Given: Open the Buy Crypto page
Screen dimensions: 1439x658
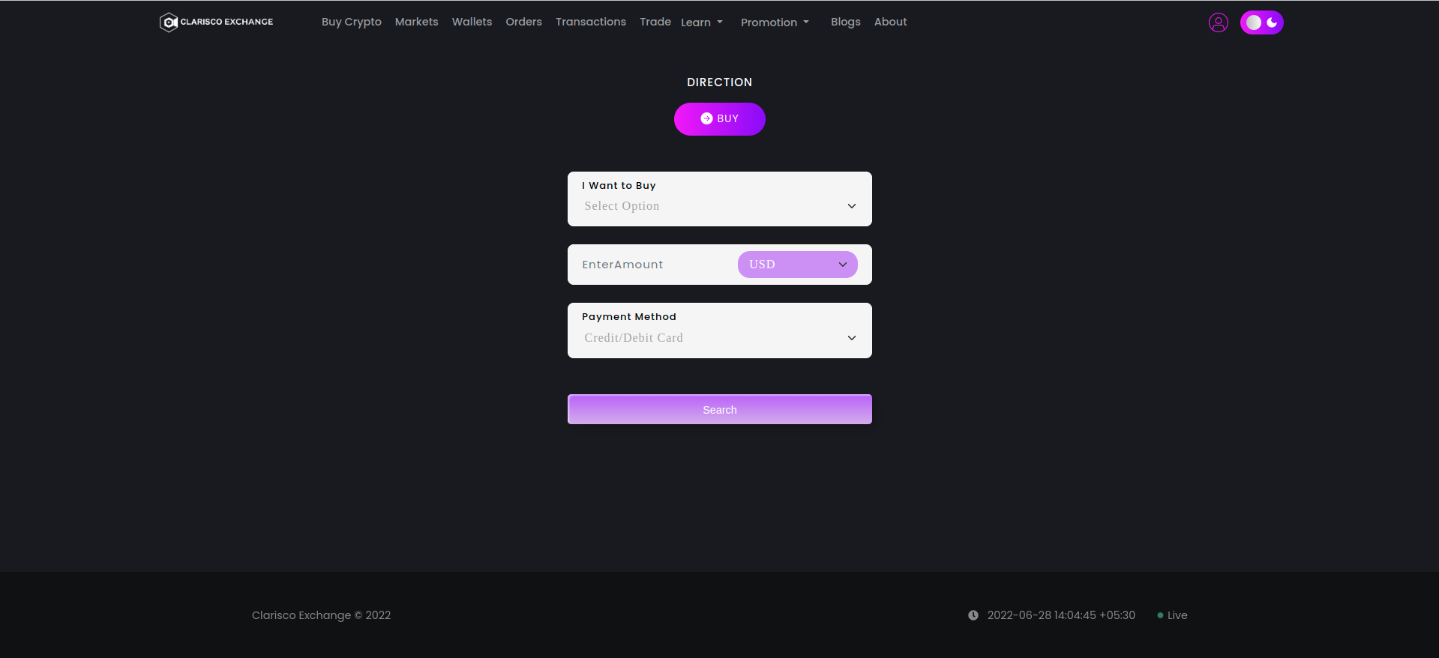Looking at the screenshot, I should (x=352, y=22).
